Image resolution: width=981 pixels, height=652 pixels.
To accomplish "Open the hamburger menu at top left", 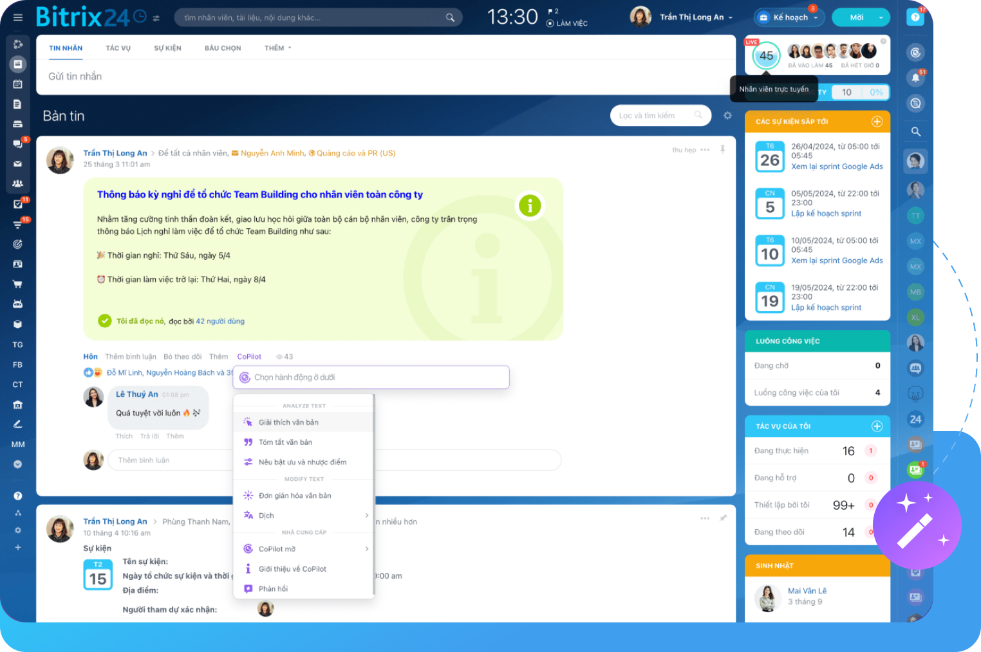I will click(18, 18).
